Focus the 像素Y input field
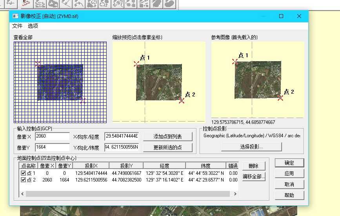This screenshot has width=340, height=216. (52, 147)
